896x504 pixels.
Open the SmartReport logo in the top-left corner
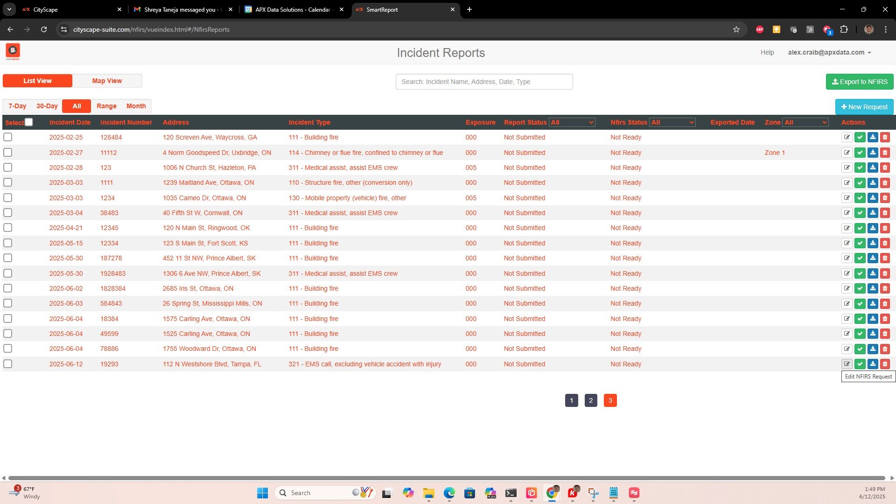[13, 51]
